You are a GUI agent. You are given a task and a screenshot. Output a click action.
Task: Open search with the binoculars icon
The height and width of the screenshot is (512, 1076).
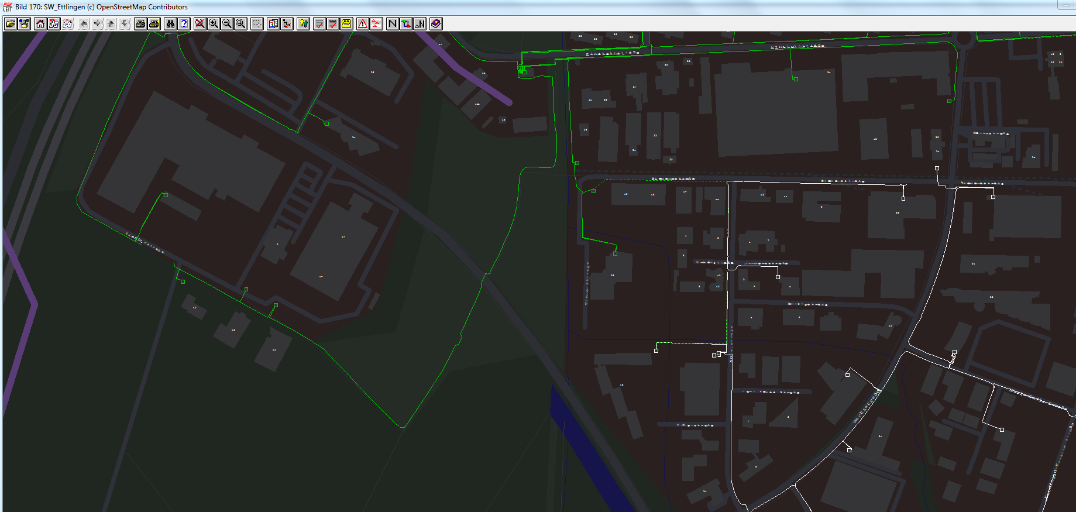(170, 23)
